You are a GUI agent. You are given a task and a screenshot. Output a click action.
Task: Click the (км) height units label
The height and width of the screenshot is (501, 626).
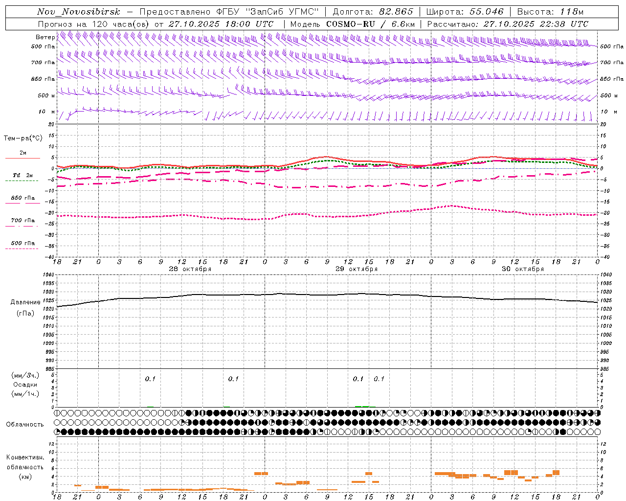25,476
